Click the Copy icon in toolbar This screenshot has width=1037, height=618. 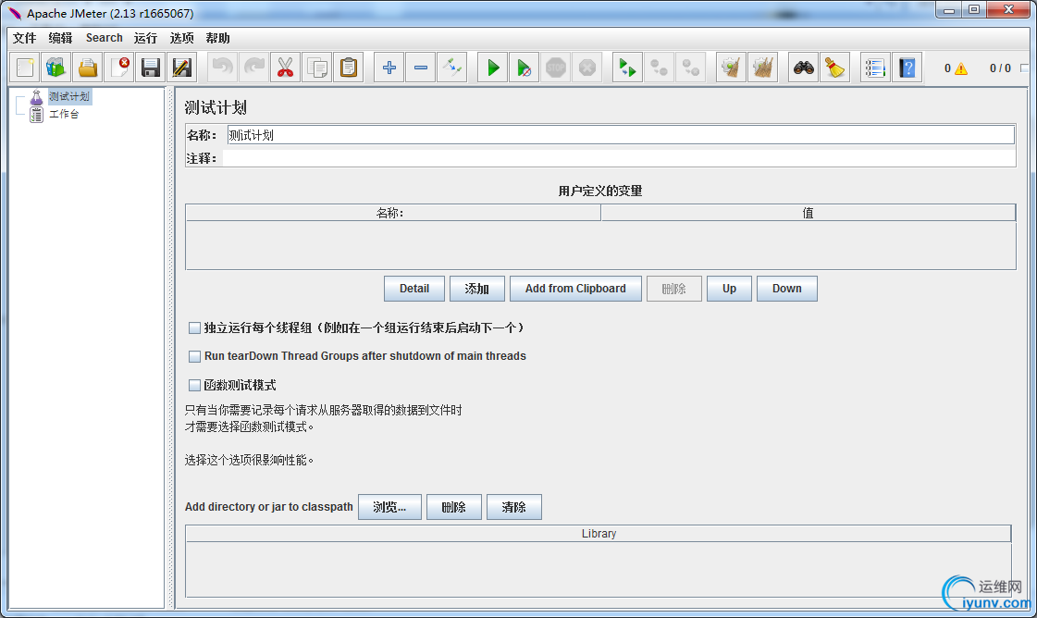pyautogui.click(x=316, y=68)
